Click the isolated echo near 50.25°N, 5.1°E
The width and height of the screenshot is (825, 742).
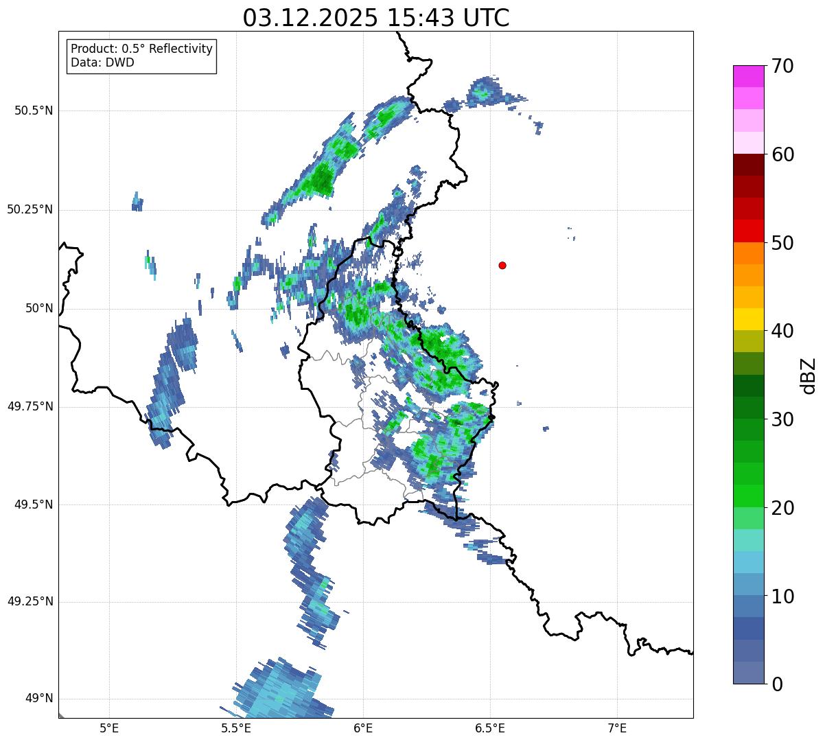pos(137,201)
